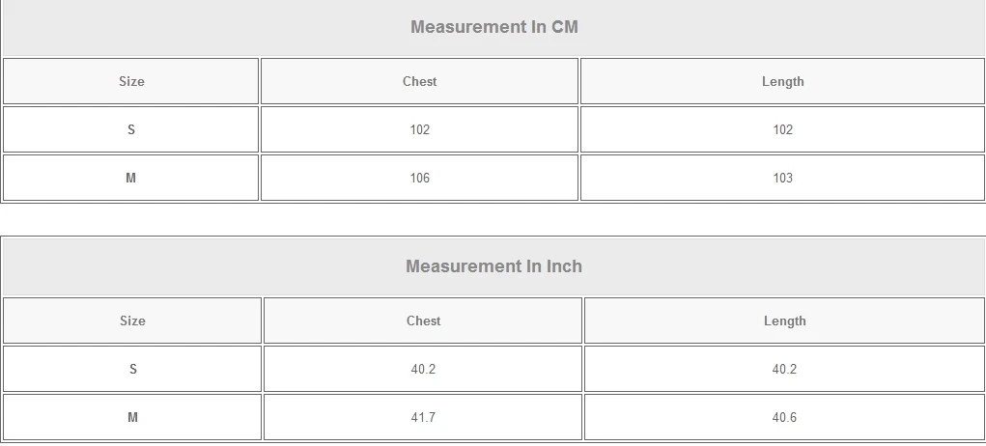Click S length value 102 in CM table
The height and width of the screenshot is (446, 986).
pos(782,129)
